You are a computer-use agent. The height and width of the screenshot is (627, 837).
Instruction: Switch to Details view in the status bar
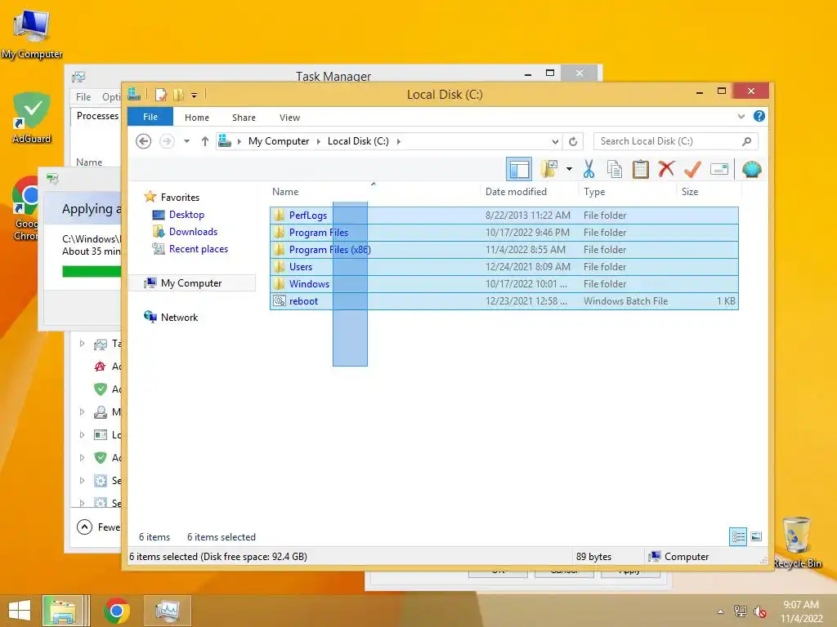[738, 536]
